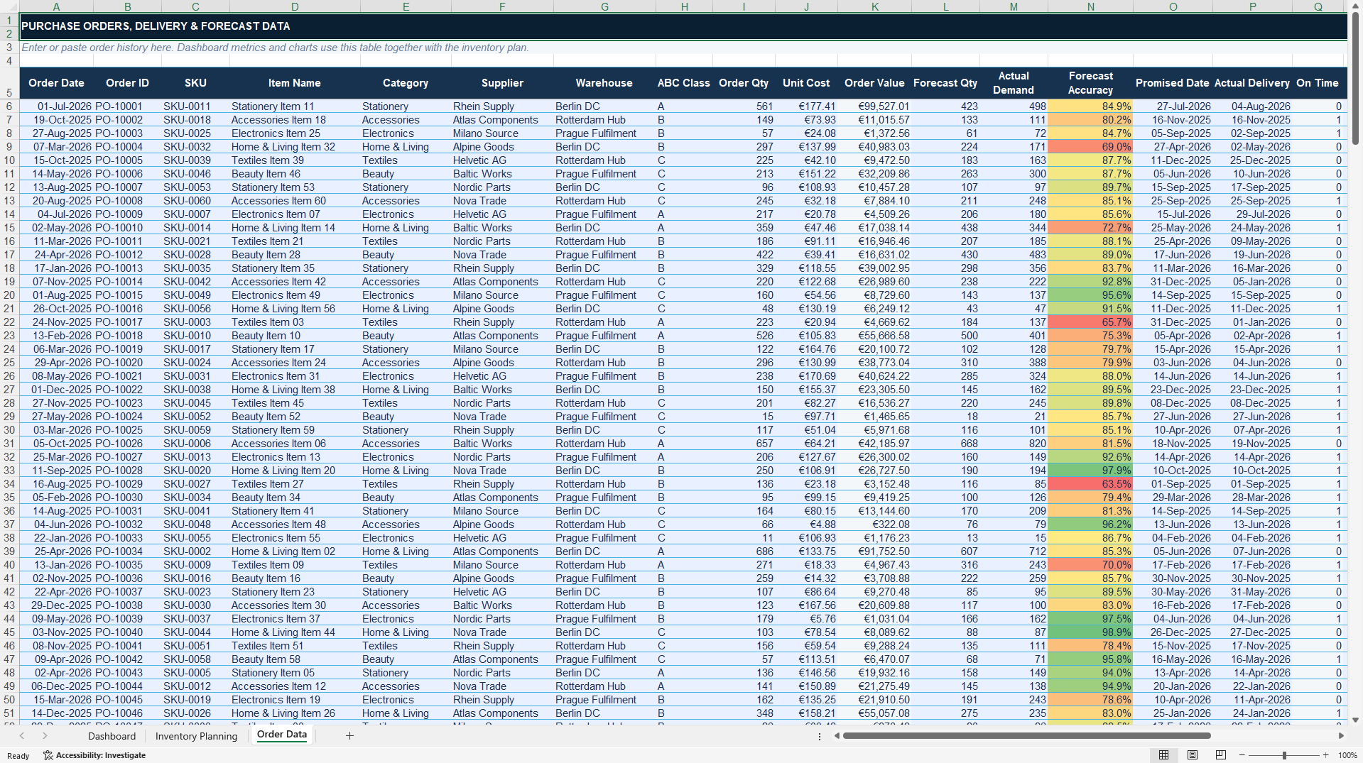The width and height of the screenshot is (1363, 763).
Task: Click the vertical scrollbar thumb
Action: coord(1356,78)
